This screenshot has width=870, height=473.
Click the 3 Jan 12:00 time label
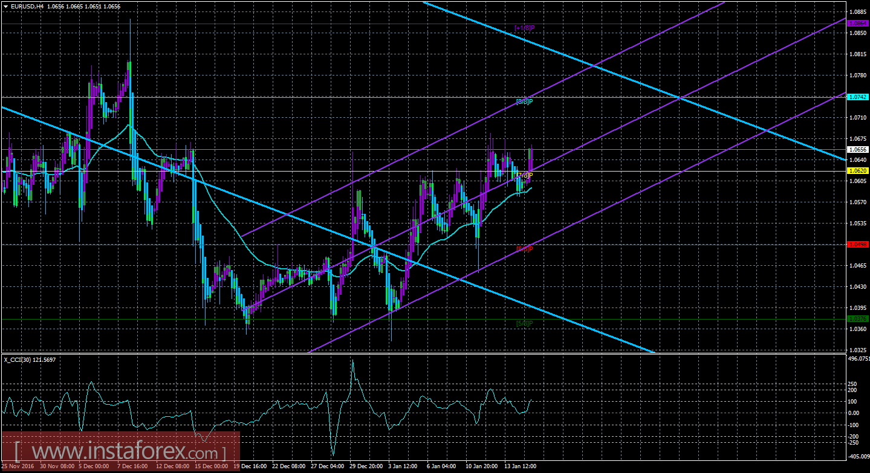pyautogui.click(x=403, y=466)
